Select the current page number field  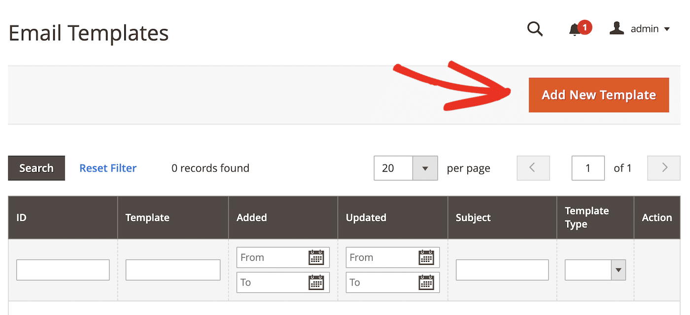587,168
